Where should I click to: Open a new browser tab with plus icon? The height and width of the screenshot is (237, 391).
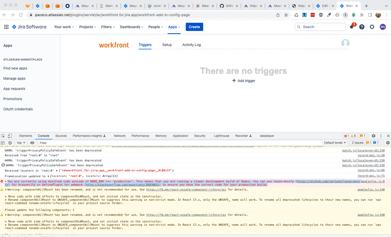click(366, 6)
